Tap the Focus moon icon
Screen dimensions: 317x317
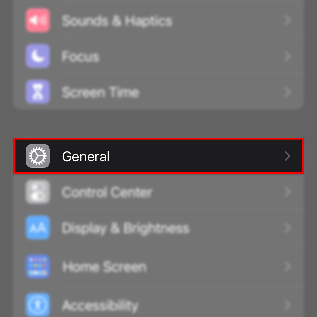pos(38,56)
